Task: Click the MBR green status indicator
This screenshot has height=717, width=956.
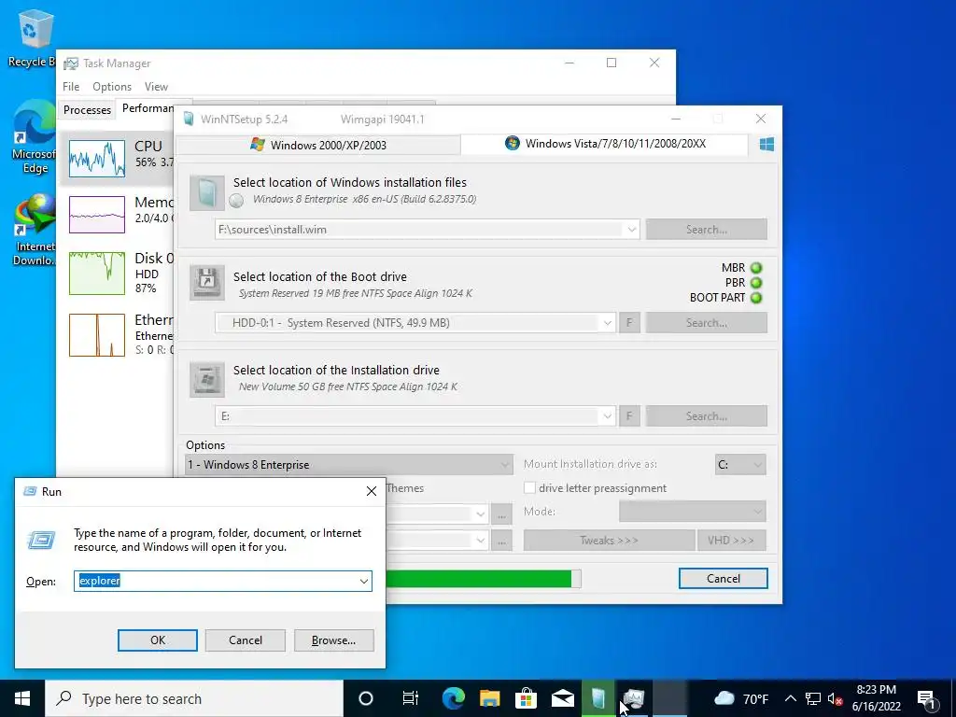Action: click(756, 268)
